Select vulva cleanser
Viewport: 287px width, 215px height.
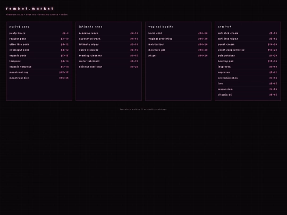coord(108,50)
